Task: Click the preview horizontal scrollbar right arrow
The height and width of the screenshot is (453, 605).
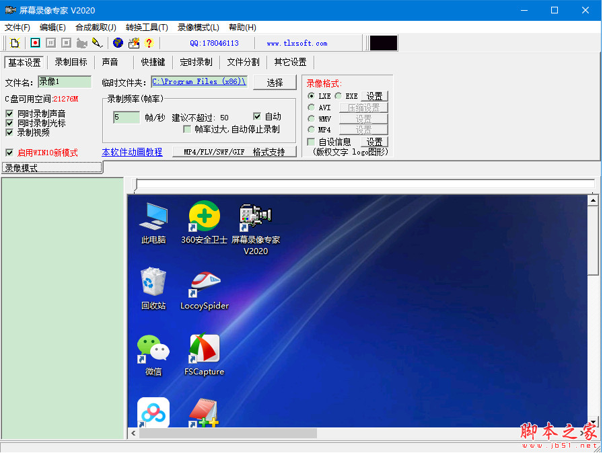Action: point(582,434)
